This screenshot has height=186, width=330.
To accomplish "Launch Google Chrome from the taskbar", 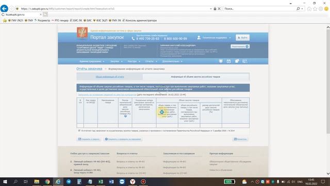I will (x=47, y=181).
